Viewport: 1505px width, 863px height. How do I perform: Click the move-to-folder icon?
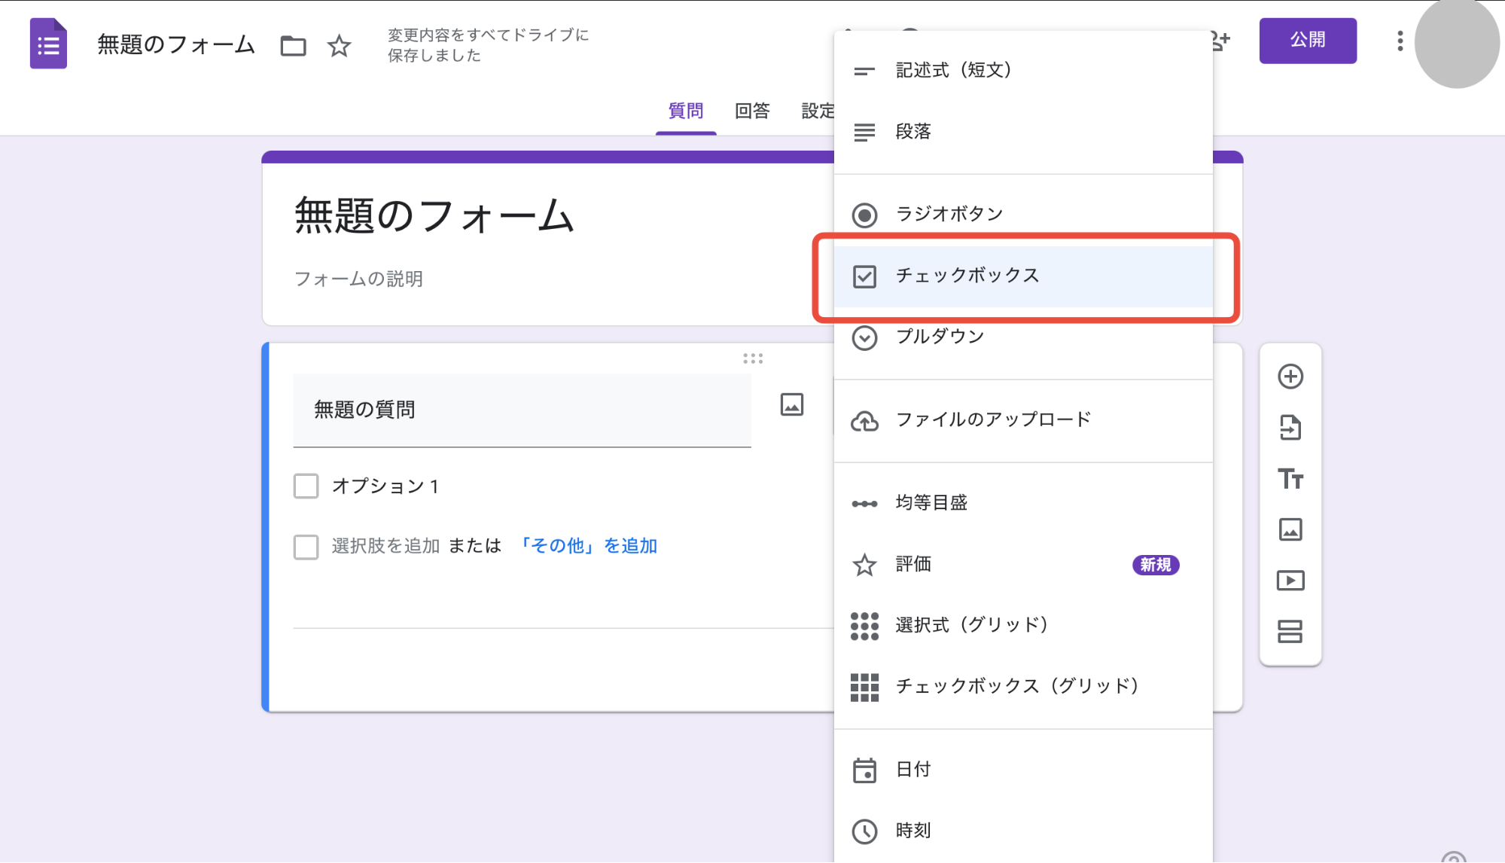click(293, 46)
